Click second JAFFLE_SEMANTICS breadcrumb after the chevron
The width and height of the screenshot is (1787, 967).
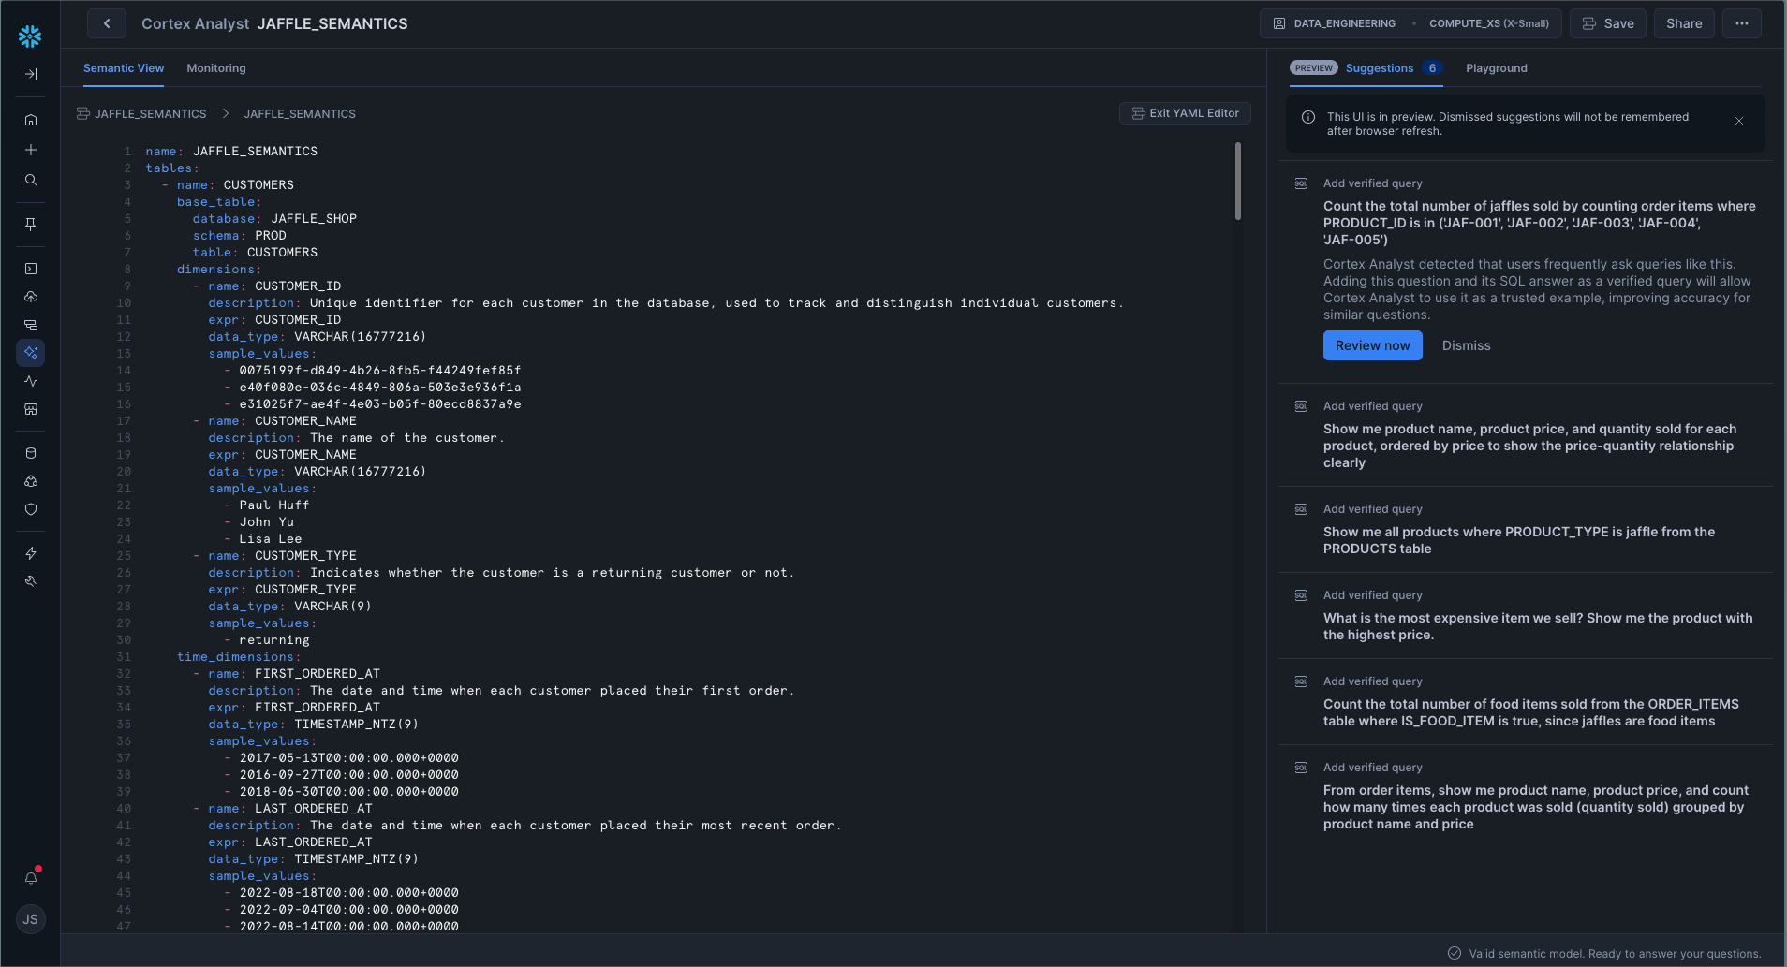click(300, 114)
